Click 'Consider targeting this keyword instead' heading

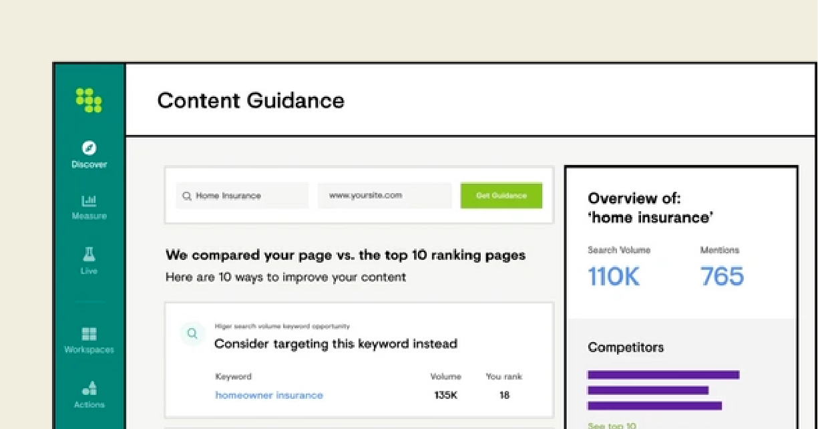click(x=336, y=344)
